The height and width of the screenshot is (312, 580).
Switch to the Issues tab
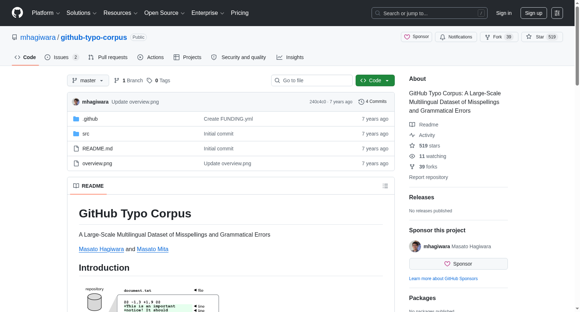[x=62, y=57]
